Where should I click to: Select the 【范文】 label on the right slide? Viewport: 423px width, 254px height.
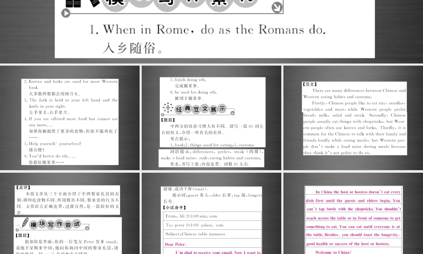point(310,84)
